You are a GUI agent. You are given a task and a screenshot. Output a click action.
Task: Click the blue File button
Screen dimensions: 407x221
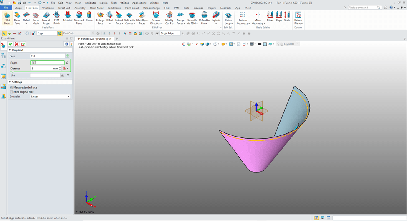tap(6, 8)
